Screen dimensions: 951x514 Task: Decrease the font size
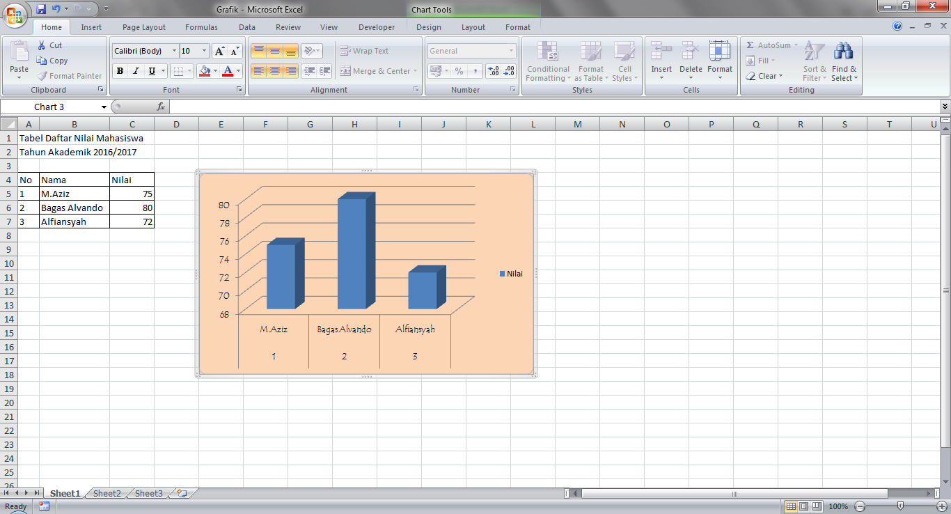coord(235,51)
